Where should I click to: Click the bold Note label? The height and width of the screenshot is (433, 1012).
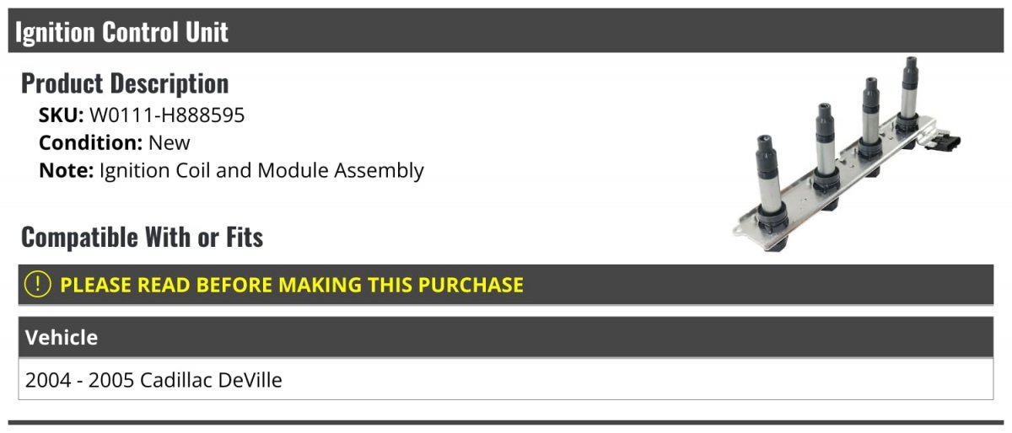(x=65, y=170)
